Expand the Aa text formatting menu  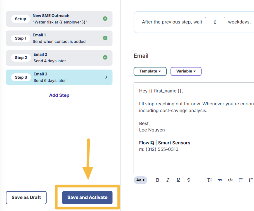(141, 180)
